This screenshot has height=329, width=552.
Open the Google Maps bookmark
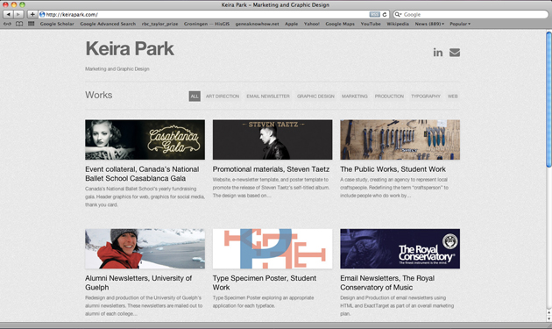pyautogui.click(x=340, y=24)
